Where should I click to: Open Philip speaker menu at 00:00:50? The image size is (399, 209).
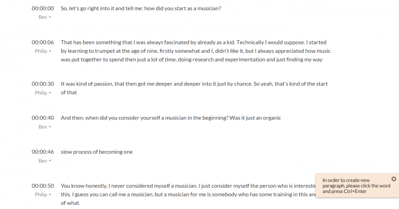pos(43,195)
